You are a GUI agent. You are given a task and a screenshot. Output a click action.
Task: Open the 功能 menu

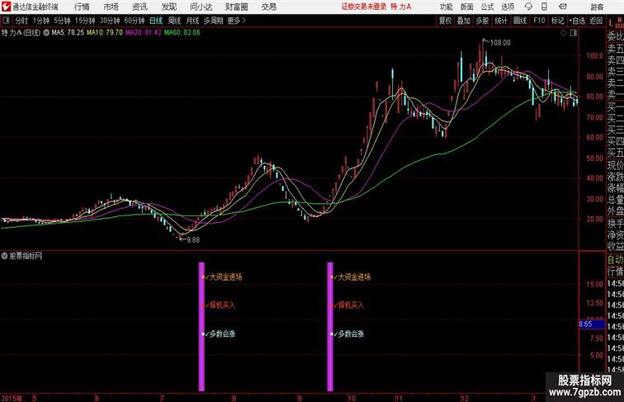446,7
